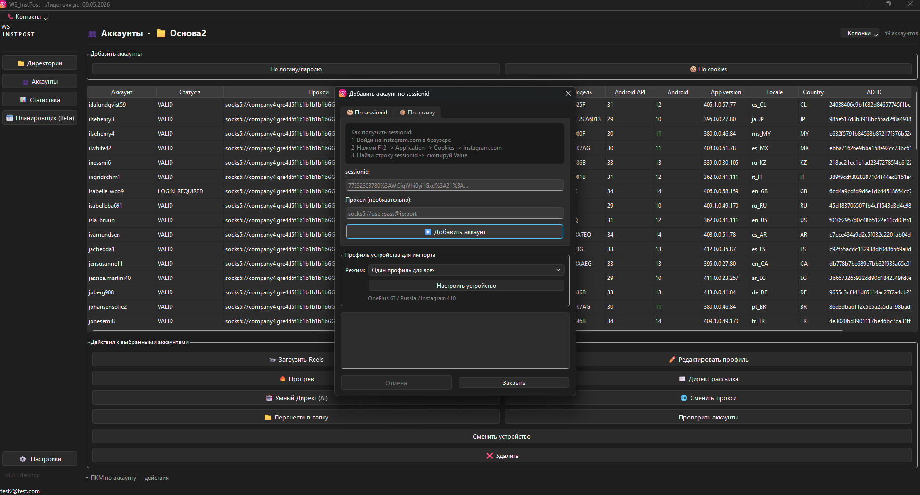This screenshot has height=495, width=920.
Task: Click the calendar icon of Планировщик (Beta)
Action: [x=9, y=118]
